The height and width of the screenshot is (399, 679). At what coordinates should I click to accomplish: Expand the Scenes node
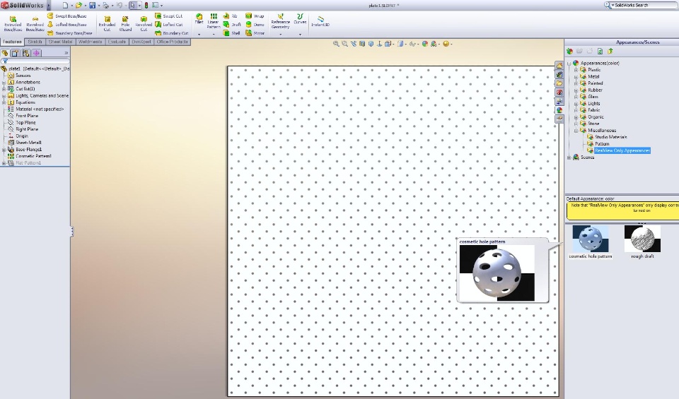[x=569, y=157]
